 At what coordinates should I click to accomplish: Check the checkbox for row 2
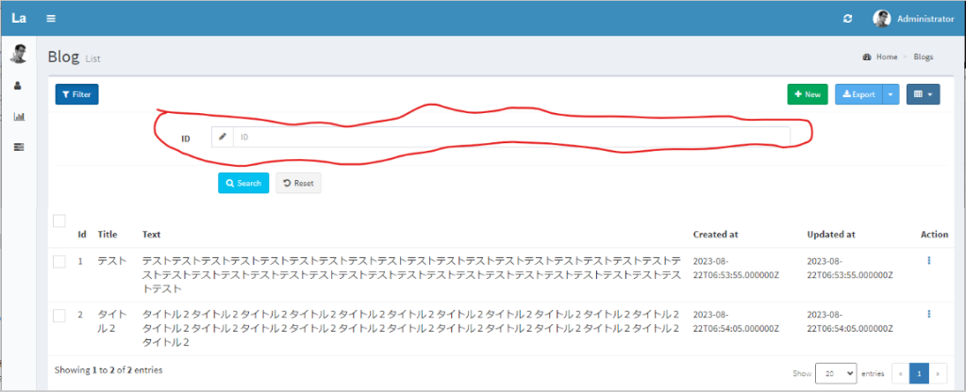pyautogui.click(x=59, y=315)
